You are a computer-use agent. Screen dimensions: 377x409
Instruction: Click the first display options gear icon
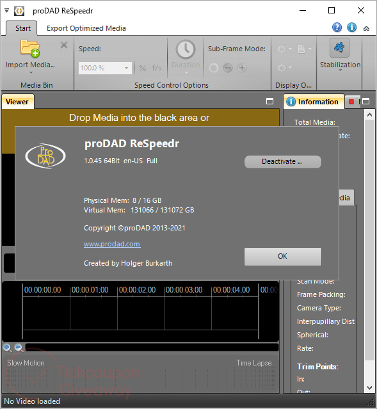tap(282, 49)
